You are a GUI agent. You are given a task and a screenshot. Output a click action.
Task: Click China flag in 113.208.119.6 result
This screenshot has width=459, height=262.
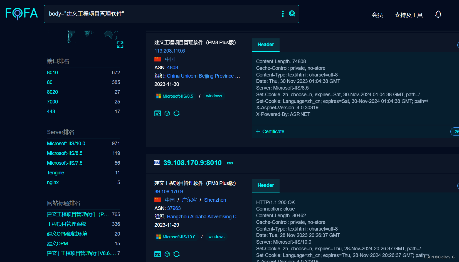(x=158, y=59)
